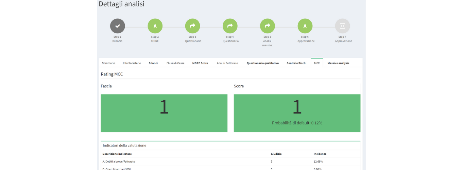Click the Score label above the right box
Screen dimensions: 463x170
pyautogui.click(x=239, y=86)
